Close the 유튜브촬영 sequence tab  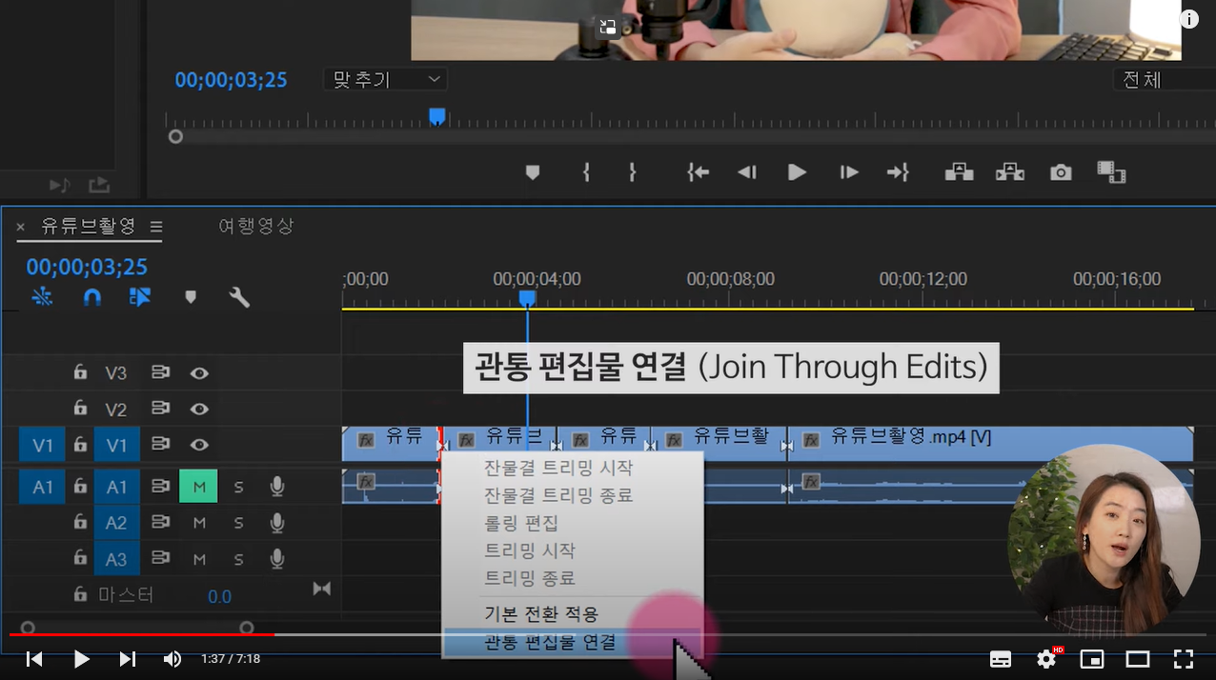[21, 227]
